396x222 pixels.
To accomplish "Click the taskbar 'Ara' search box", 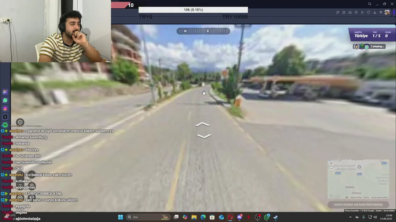I will (x=148, y=217).
